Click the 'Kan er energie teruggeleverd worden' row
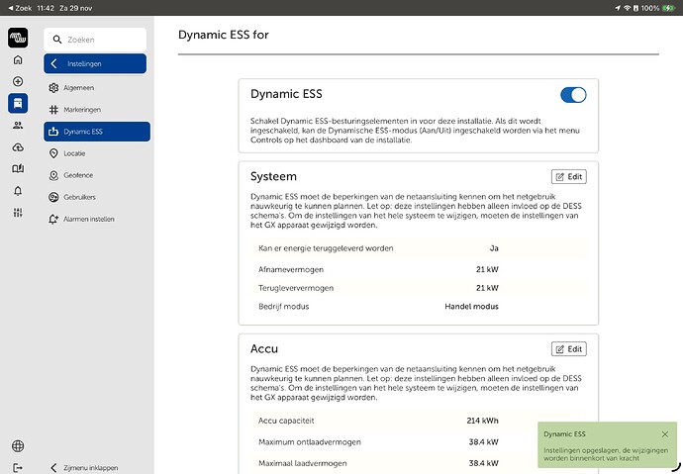Viewport: 683px width, 474px height. tap(418, 248)
